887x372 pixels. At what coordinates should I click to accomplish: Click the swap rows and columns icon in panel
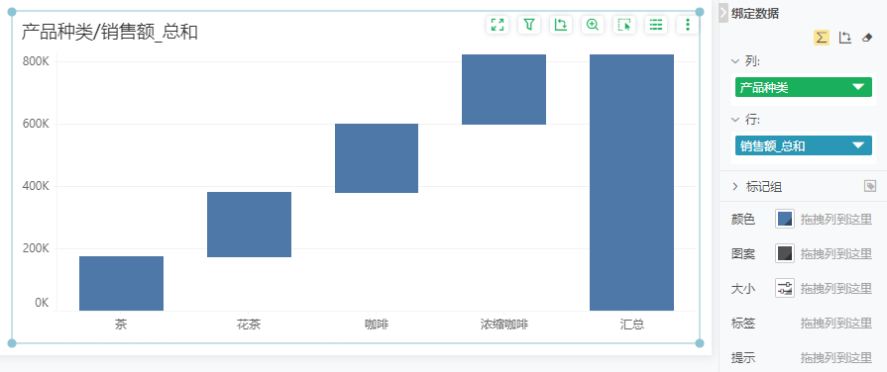pos(845,38)
